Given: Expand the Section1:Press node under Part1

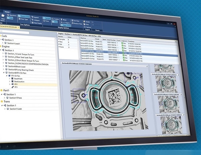Looking at the screenshot, I should coord(5,98).
